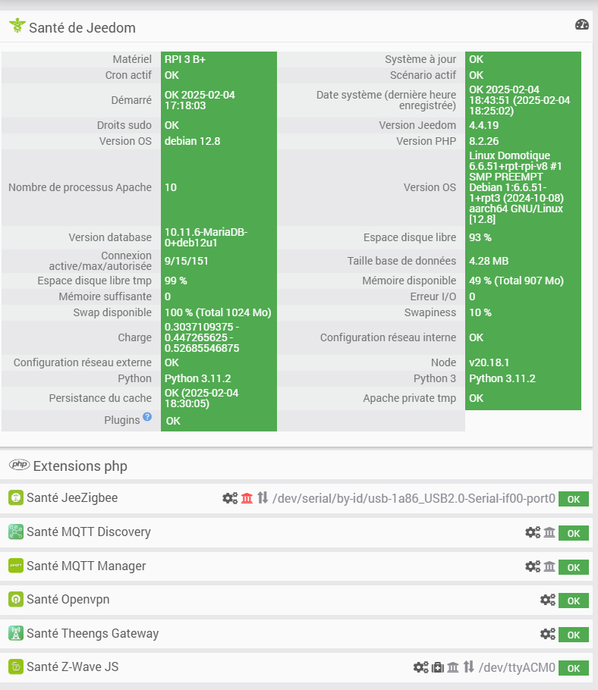Click the OK badge for Santé Openvpn

pos(574,601)
